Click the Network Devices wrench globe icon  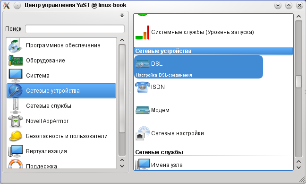(16, 91)
